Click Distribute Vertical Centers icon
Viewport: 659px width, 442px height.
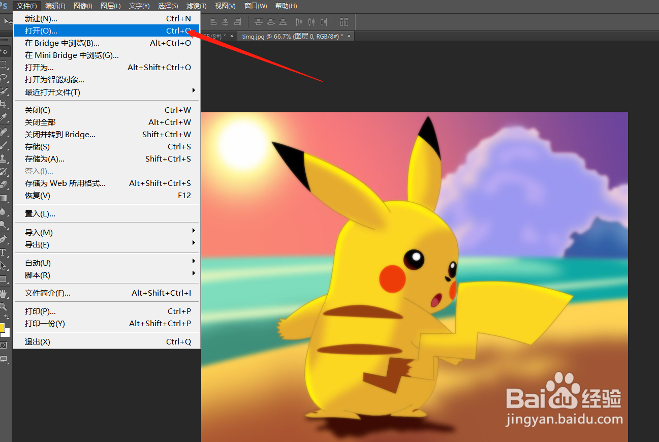coord(271,22)
